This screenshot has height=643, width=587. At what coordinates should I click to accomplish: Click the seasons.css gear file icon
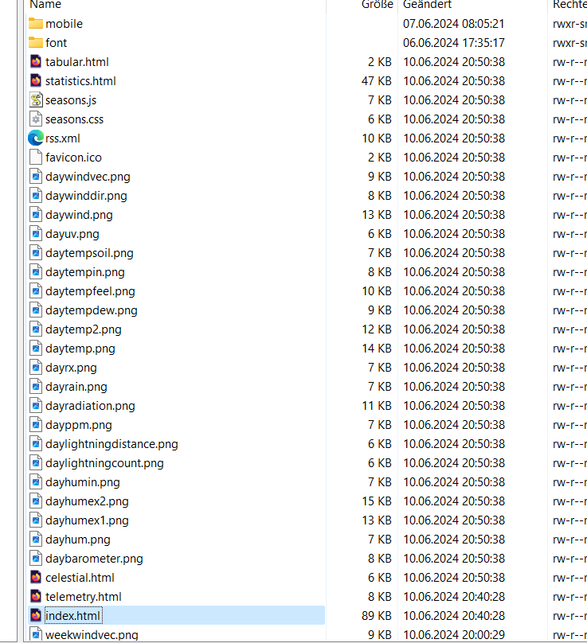pyautogui.click(x=36, y=119)
